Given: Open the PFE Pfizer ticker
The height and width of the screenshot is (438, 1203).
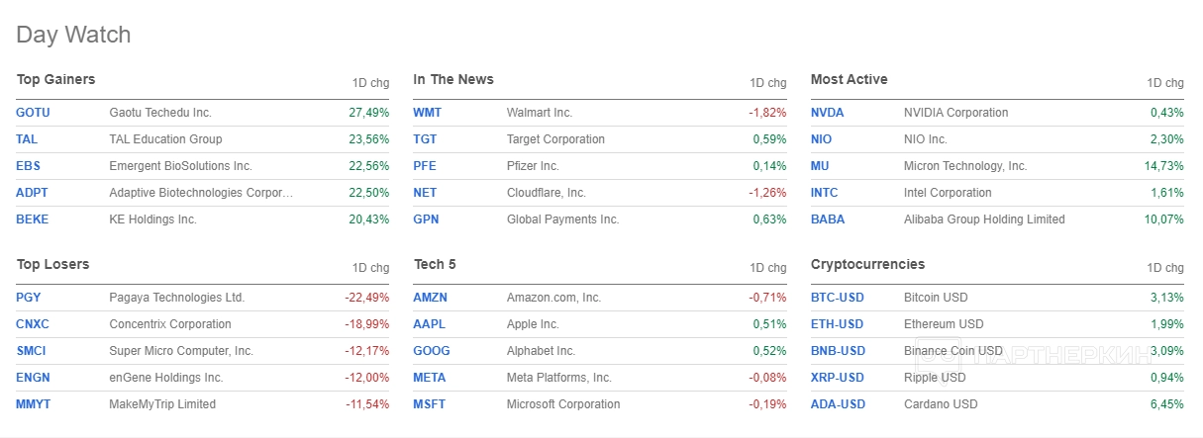Looking at the screenshot, I should coord(425,166).
